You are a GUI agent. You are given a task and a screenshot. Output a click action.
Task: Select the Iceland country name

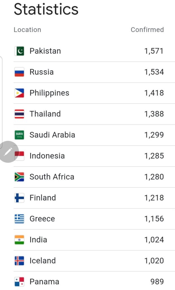coord(42,261)
